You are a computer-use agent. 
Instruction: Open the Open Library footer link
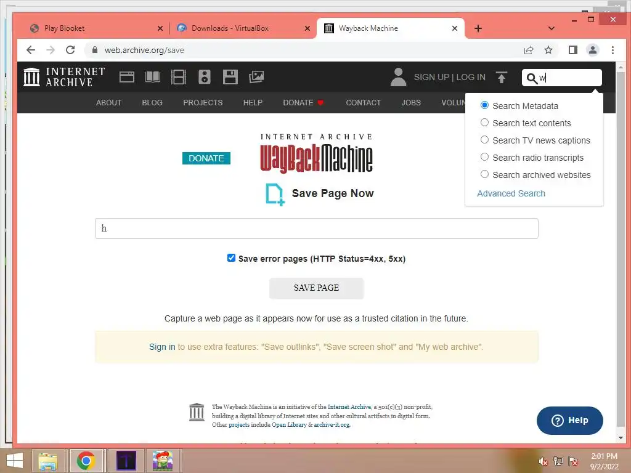tap(289, 425)
